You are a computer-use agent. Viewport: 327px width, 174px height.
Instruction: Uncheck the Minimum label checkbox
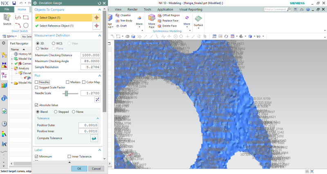point(36,156)
